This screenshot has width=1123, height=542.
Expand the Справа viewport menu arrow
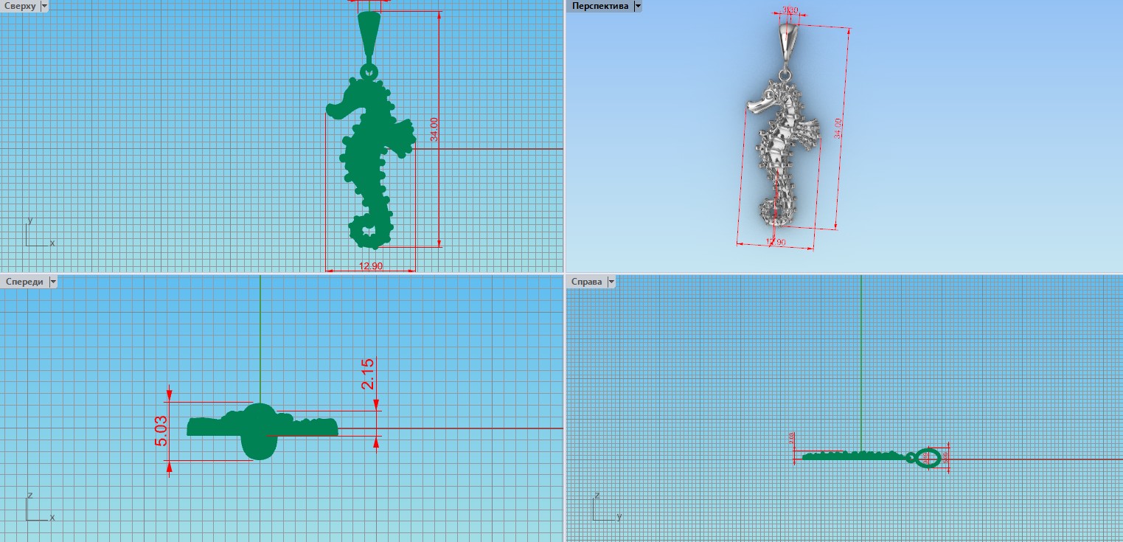click(611, 282)
